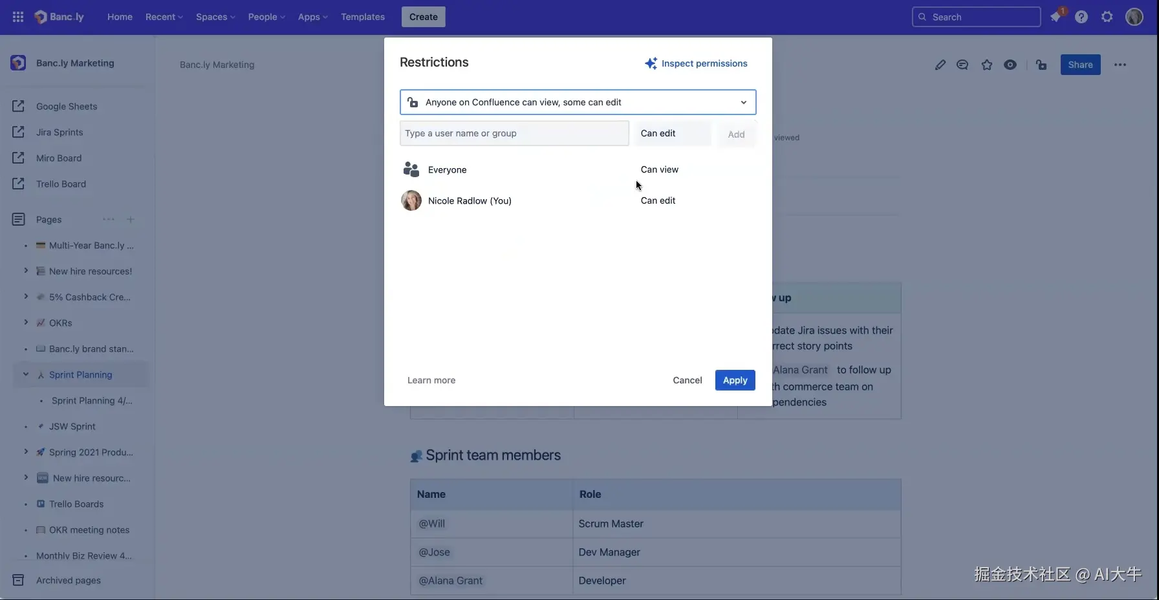Open the more actions ellipsis menu
Viewport: 1159px width, 600px height.
1120,65
